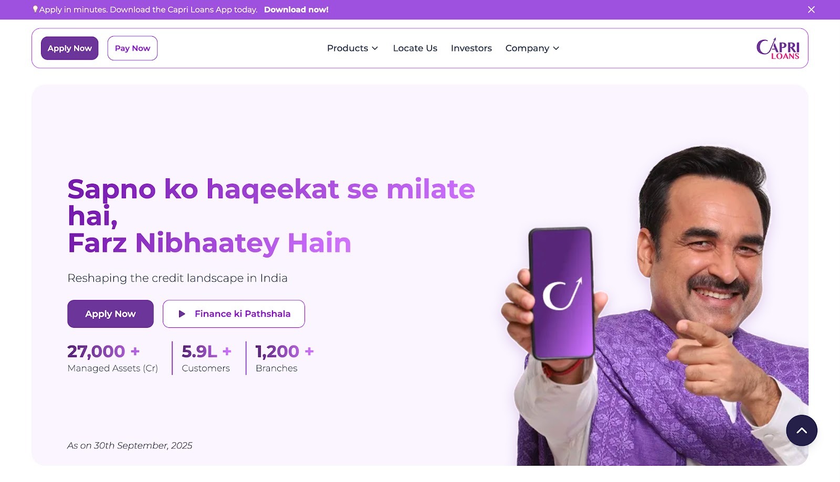This screenshot has height=482, width=840.
Task: Click Apply Now in the header
Action: (70, 48)
